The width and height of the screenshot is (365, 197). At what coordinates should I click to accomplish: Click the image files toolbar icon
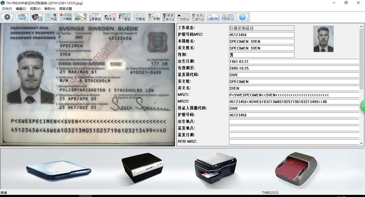pyautogui.click(x=22, y=17)
